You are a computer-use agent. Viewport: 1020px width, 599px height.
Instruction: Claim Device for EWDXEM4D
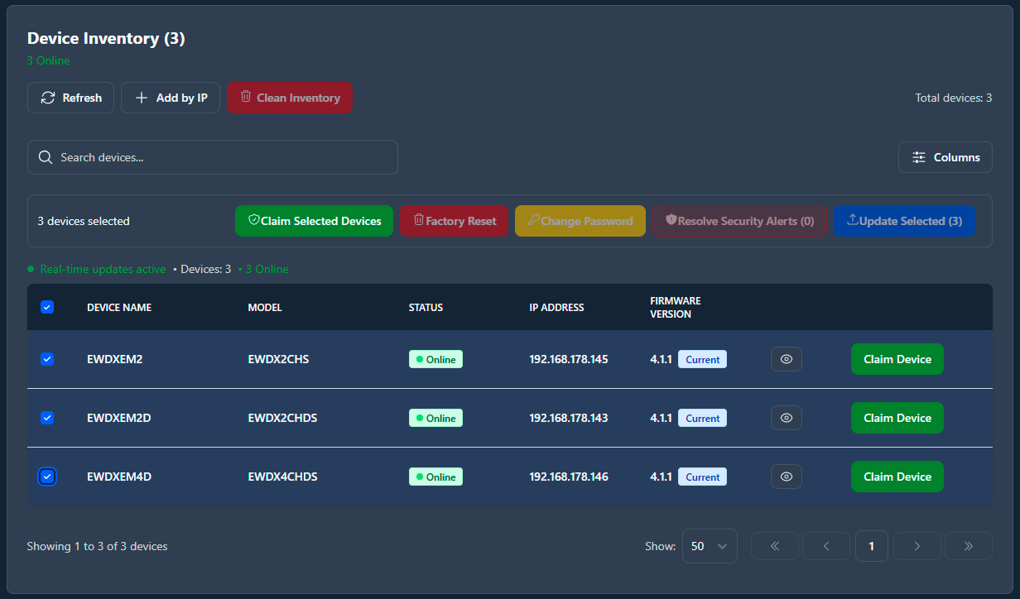click(x=897, y=477)
